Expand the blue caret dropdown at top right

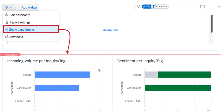(x=219, y=7)
